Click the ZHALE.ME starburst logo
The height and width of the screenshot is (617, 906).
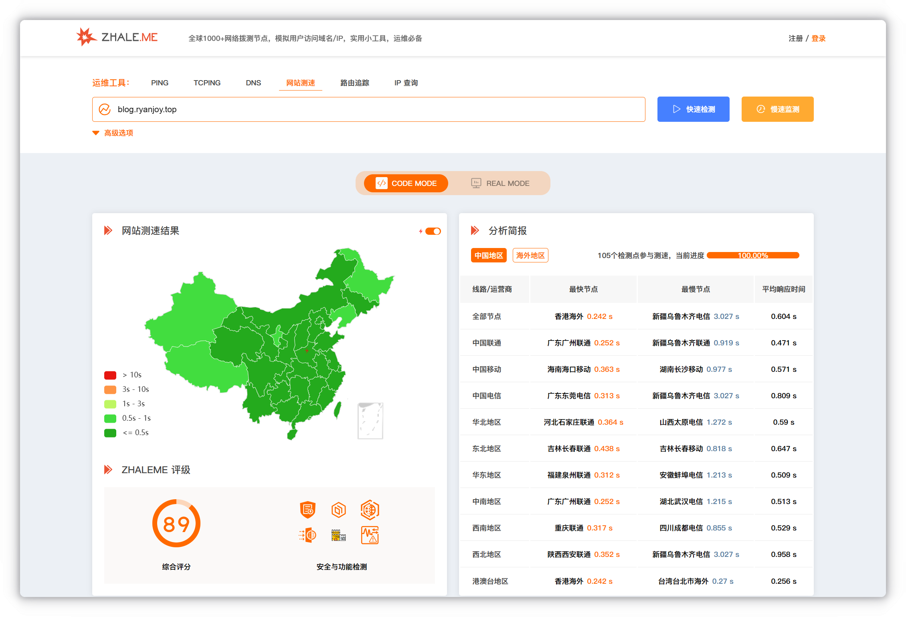pos(86,37)
